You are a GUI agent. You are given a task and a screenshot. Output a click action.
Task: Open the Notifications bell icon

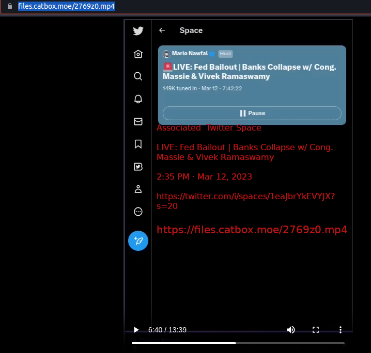pos(138,99)
